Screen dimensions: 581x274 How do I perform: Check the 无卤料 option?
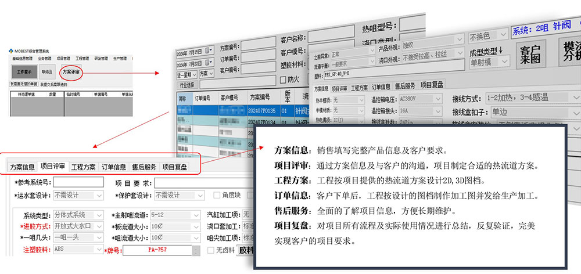pos(211,250)
